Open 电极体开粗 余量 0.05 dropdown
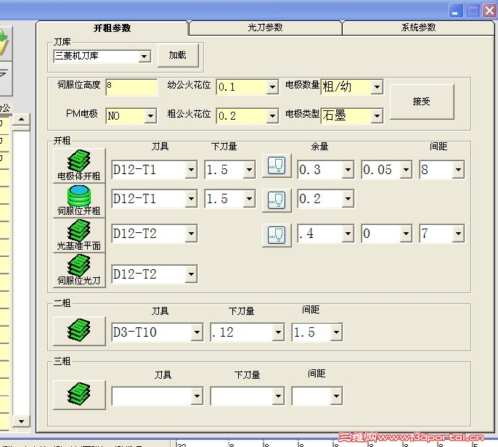The width and height of the screenshot is (498, 447). (406, 170)
